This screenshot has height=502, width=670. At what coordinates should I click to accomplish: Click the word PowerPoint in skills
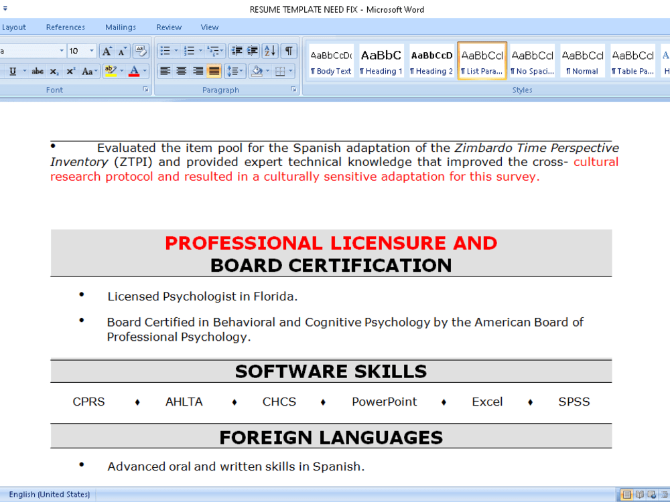tap(384, 402)
